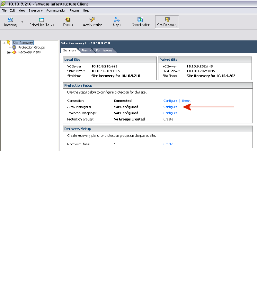Collapse the Site Recovery tree node
The height and width of the screenshot is (292, 257).
(x=3, y=43)
